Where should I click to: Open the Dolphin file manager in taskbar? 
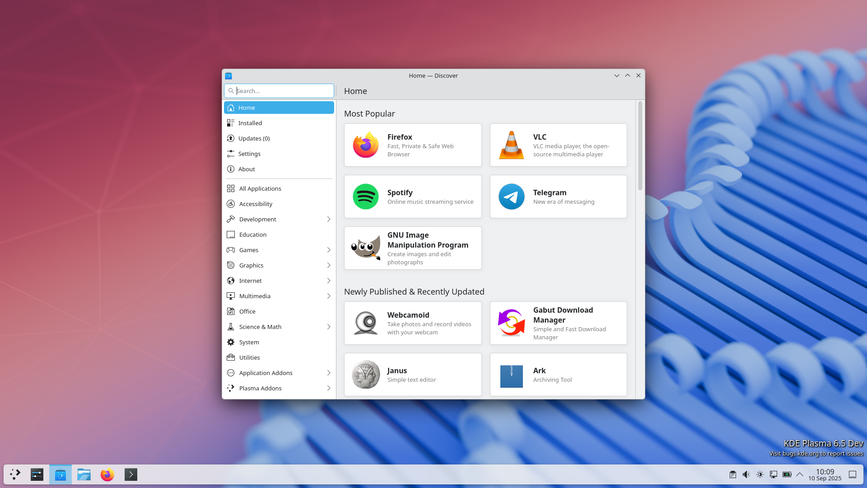point(84,474)
